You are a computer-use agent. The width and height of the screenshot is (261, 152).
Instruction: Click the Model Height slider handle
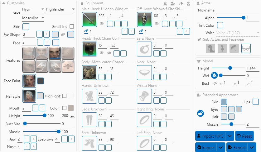[x=230, y=68]
